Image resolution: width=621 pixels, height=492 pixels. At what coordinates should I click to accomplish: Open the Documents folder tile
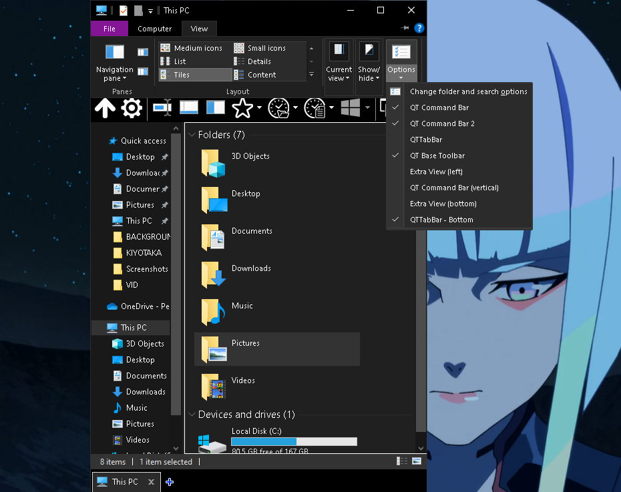pos(277,238)
